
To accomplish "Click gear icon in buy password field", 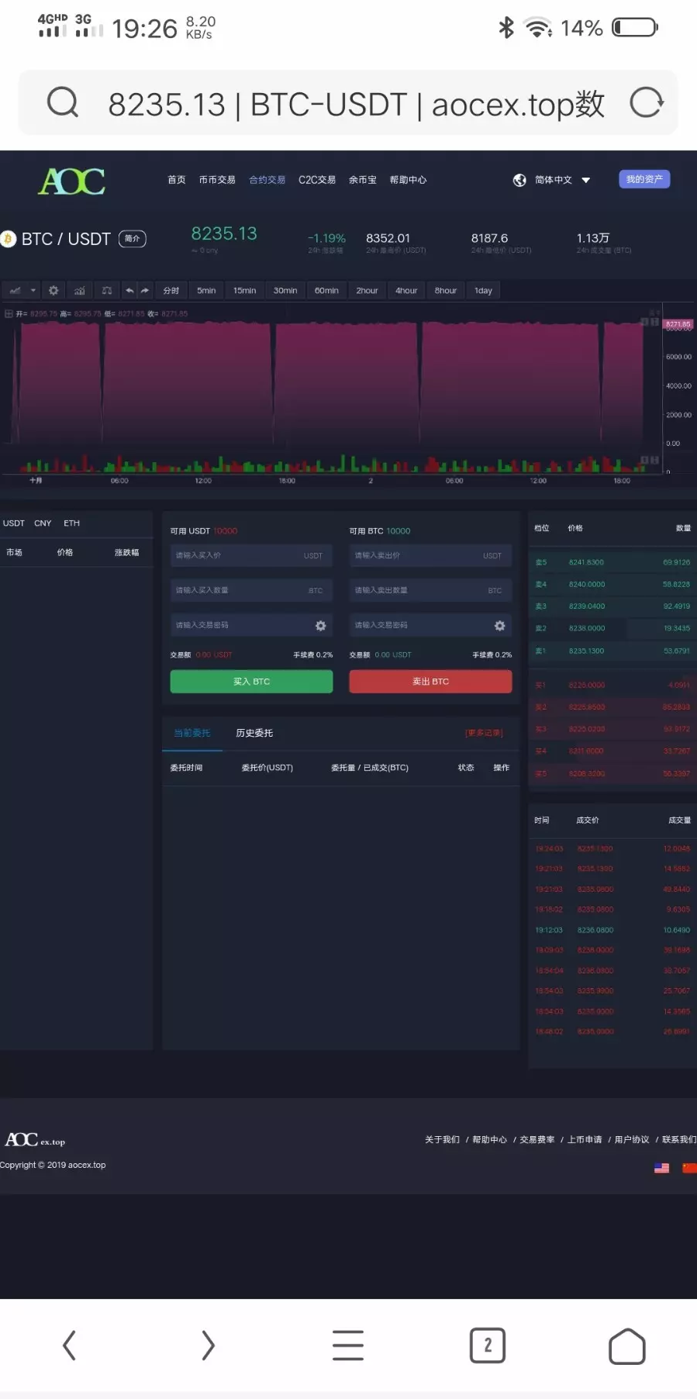I will (320, 625).
